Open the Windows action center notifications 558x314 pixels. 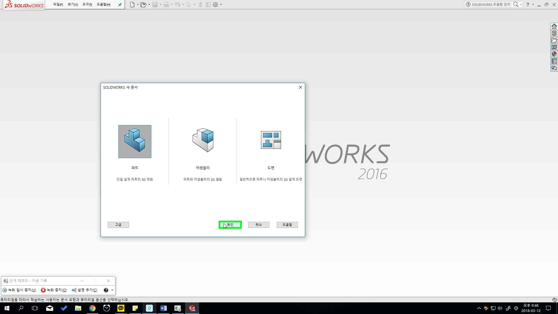point(549,308)
